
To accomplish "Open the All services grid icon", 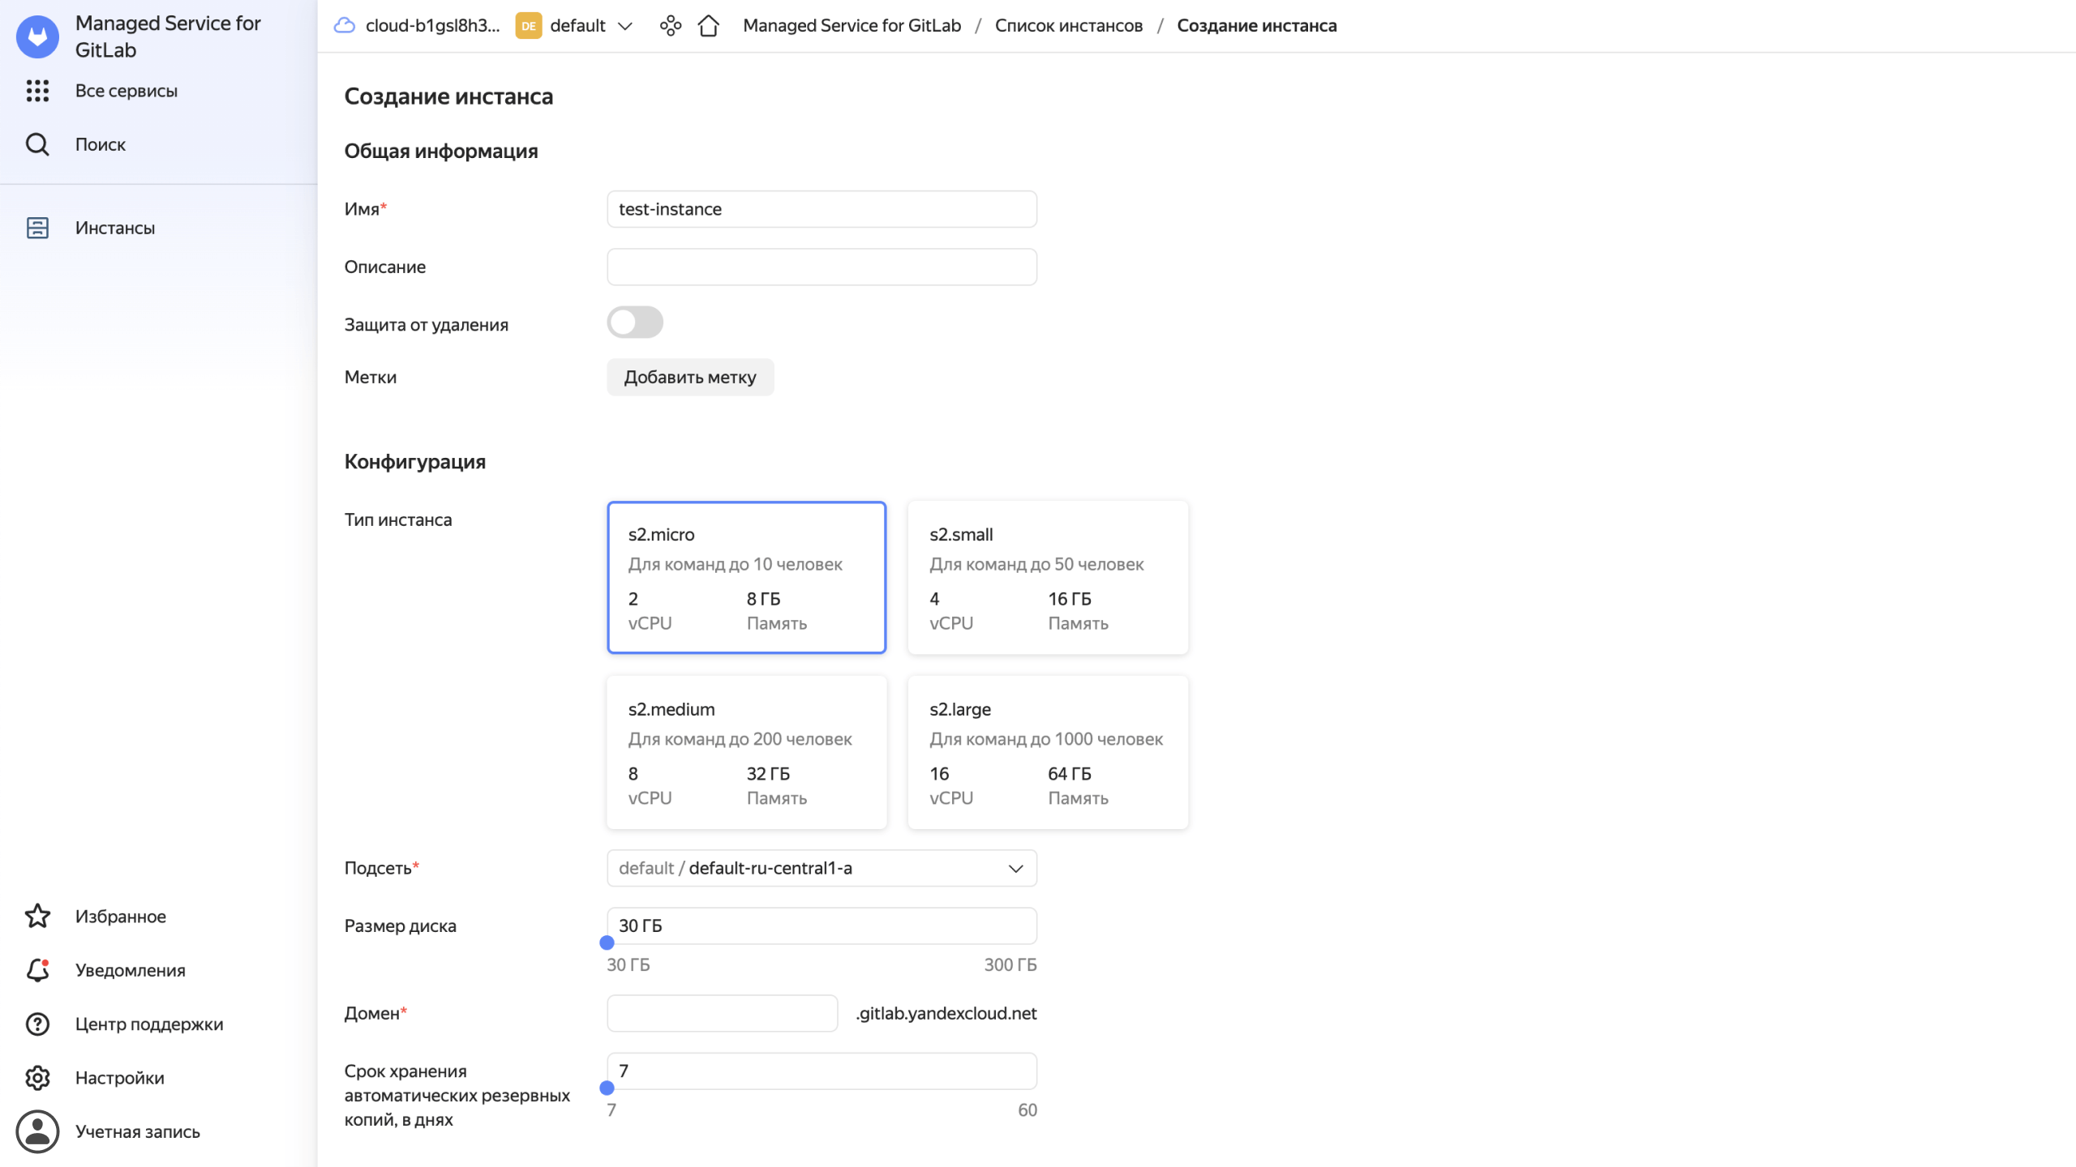I will (x=37, y=91).
